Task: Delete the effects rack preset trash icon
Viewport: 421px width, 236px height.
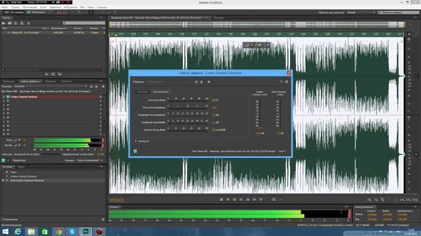Action: pyautogui.click(x=97, y=87)
